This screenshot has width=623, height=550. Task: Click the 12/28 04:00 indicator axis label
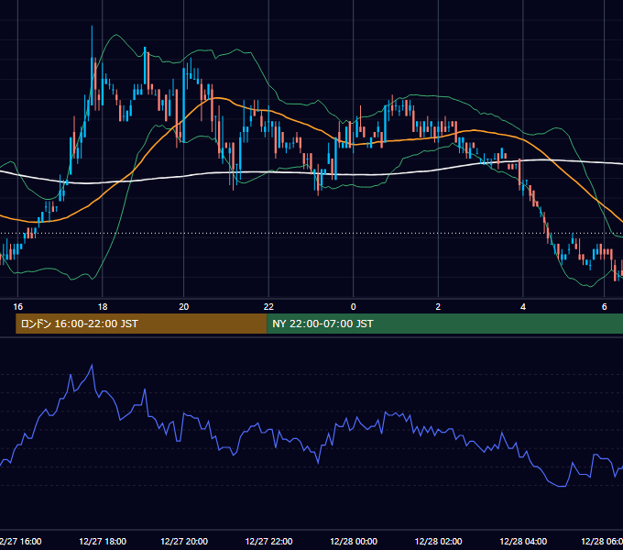pos(523,541)
